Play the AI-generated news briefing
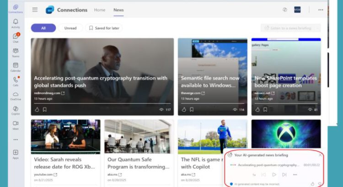This screenshot has width=343, height=187. [x=274, y=175]
